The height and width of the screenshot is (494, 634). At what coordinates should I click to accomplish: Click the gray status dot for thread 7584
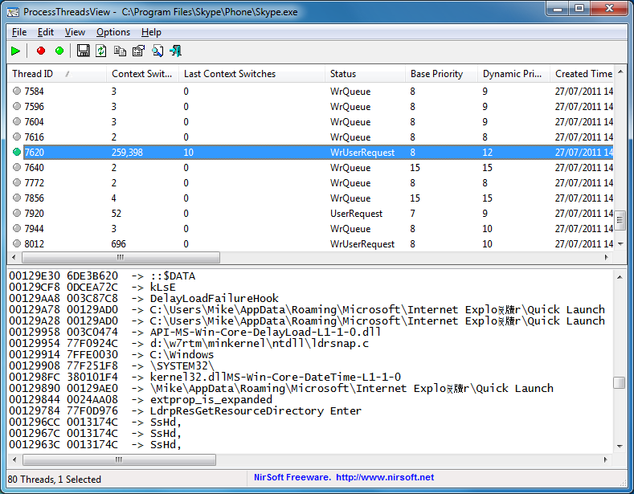pos(17,91)
